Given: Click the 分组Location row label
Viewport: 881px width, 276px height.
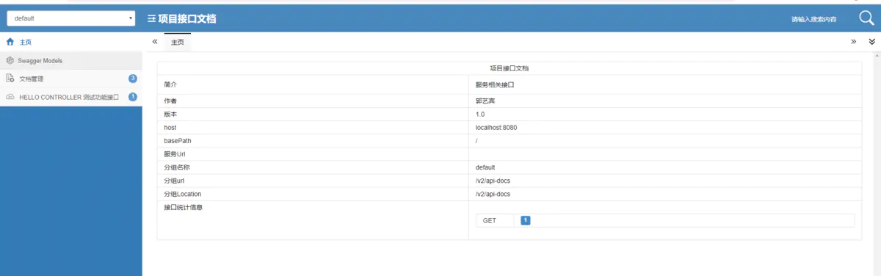Looking at the screenshot, I should pos(183,194).
